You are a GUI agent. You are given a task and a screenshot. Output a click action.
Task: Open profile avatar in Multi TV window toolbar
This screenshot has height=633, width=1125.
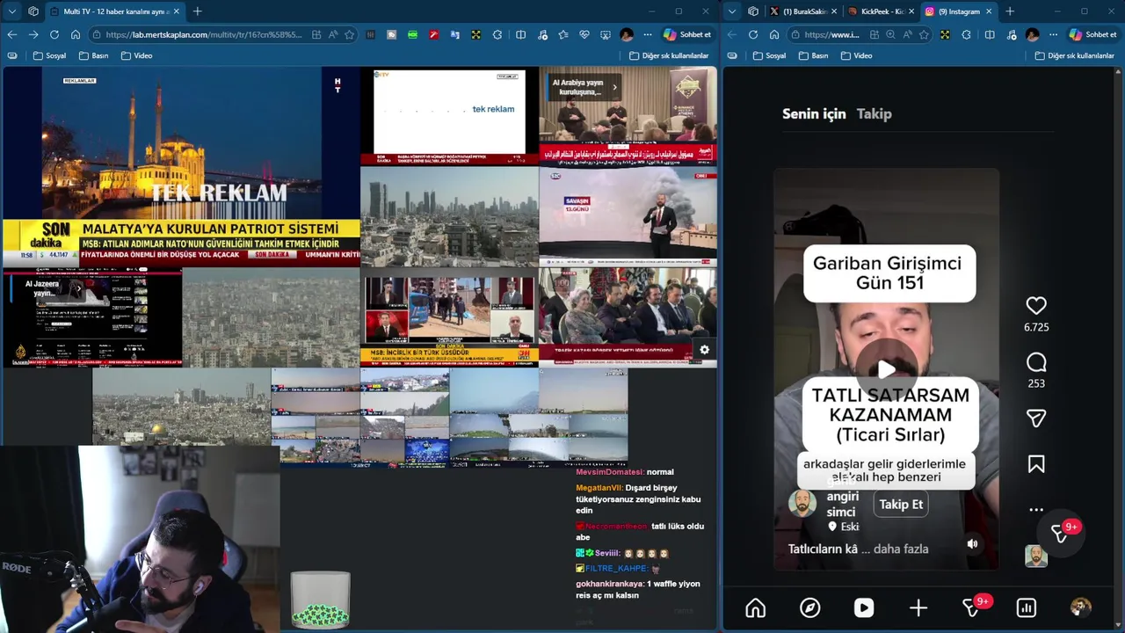point(627,35)
